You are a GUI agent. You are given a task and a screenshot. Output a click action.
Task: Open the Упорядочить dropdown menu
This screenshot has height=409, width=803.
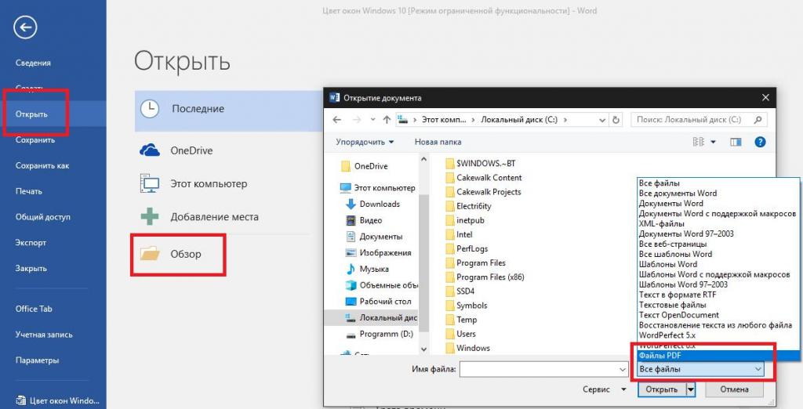point(365,142)
